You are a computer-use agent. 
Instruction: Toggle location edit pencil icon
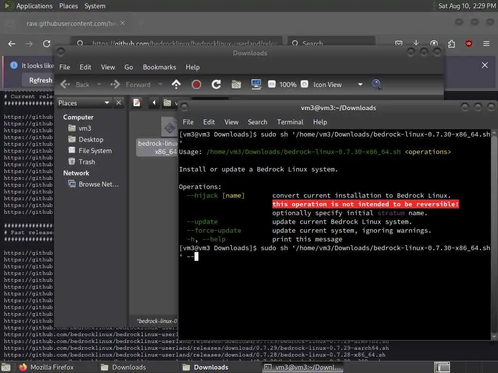(137, 103)
